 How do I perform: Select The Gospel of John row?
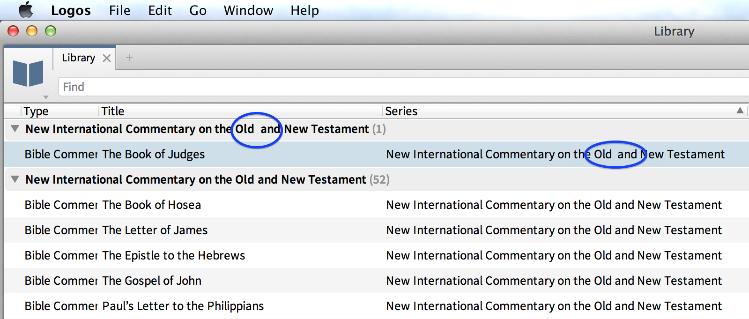(x=377, y=281)
